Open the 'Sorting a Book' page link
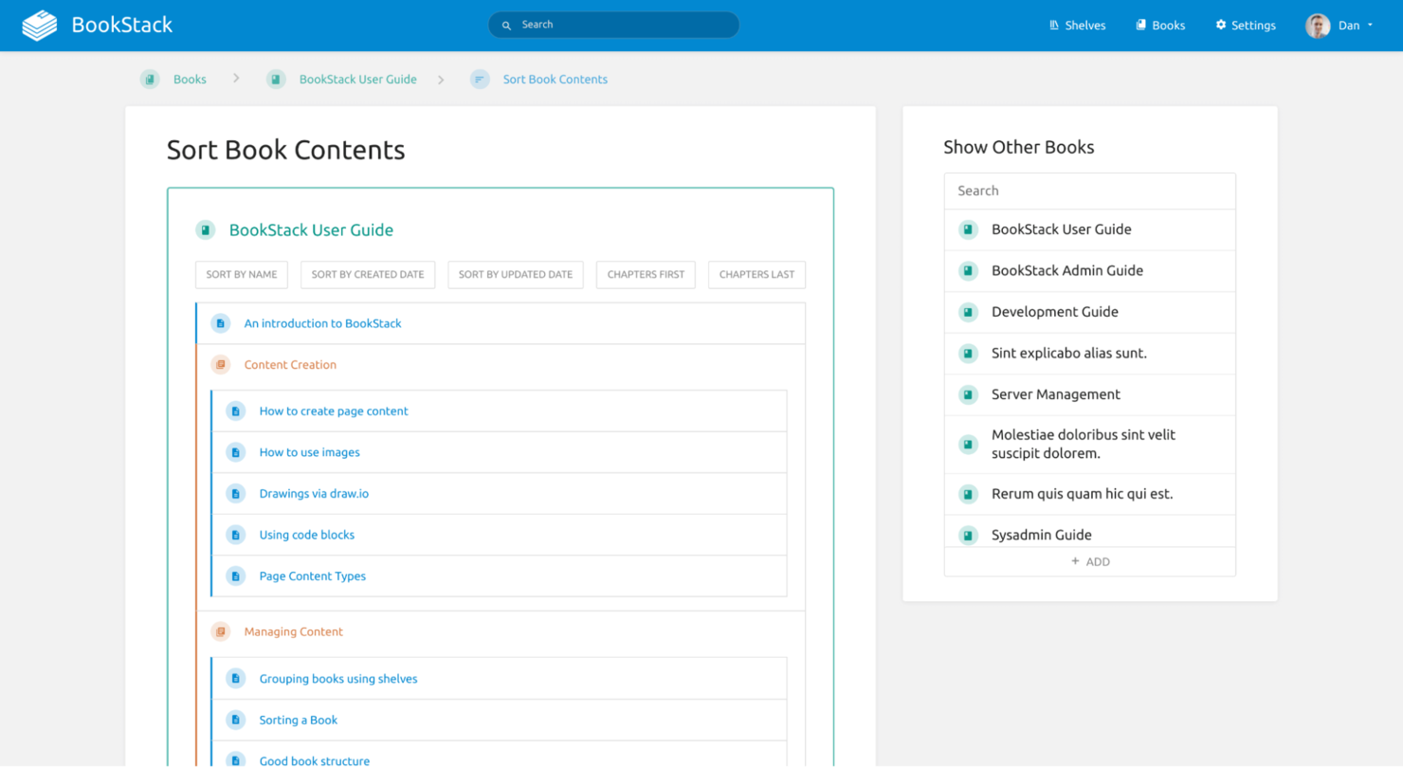Screen dimensions: 1403x767 [297, 720]
